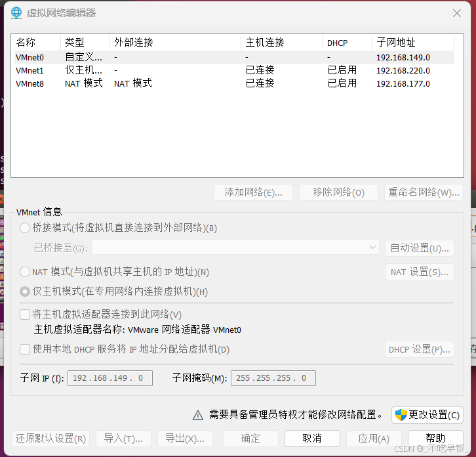Select 桥接模式 radio button
Viewport: 476px width, 457px height.
[25, 228]
